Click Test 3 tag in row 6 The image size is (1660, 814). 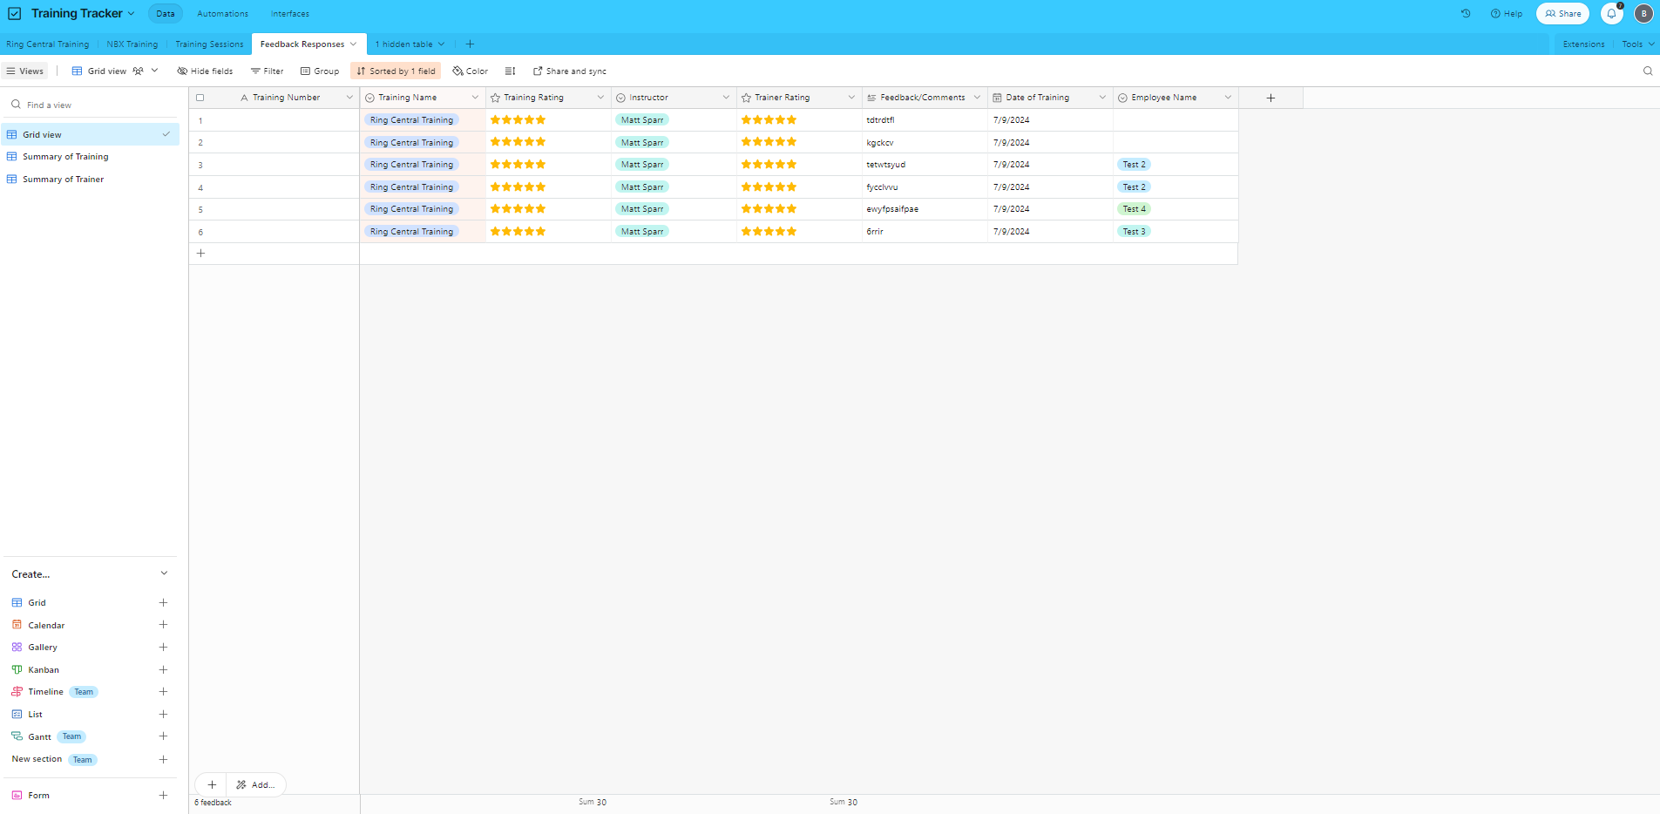coord(1134,232)
